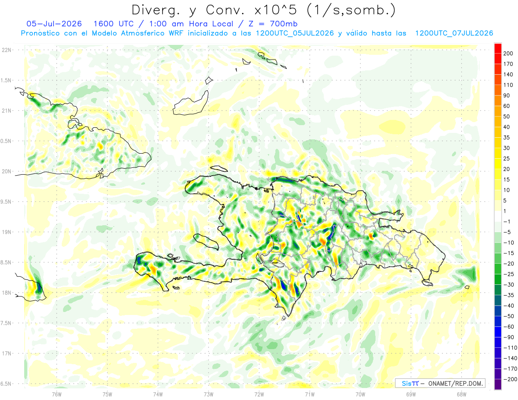Click the 'Modelo Atmósferico WRF' text
This screenshot has height=400, width=518.
pyautogui.click(x=137, y=33)
